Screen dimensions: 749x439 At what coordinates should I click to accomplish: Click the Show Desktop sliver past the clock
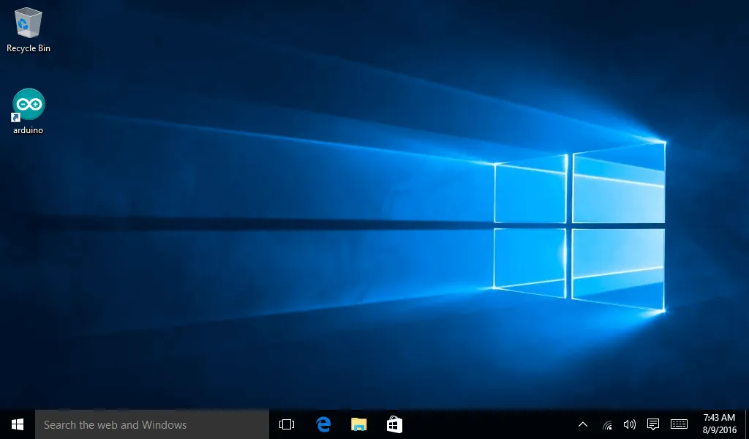click(747, 424)
